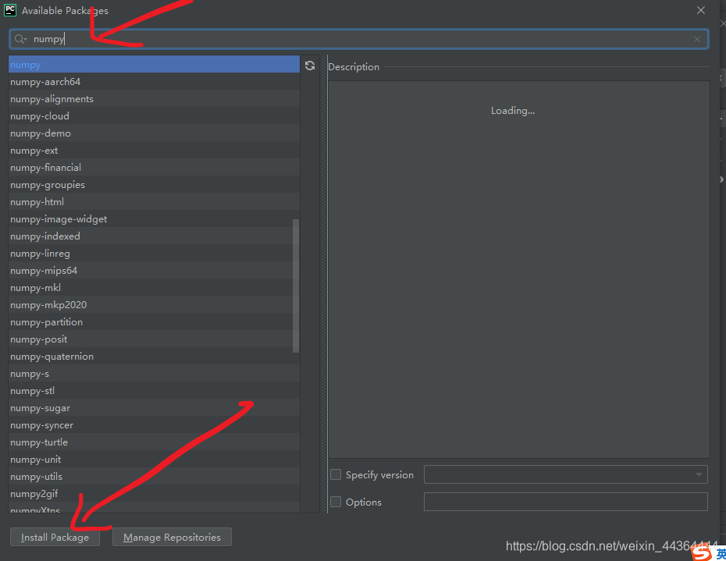
Task: Pick numpy-demo package
Action: tap(155, 133)
